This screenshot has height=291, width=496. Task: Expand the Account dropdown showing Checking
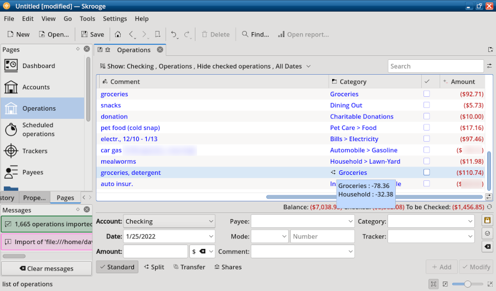169,221
